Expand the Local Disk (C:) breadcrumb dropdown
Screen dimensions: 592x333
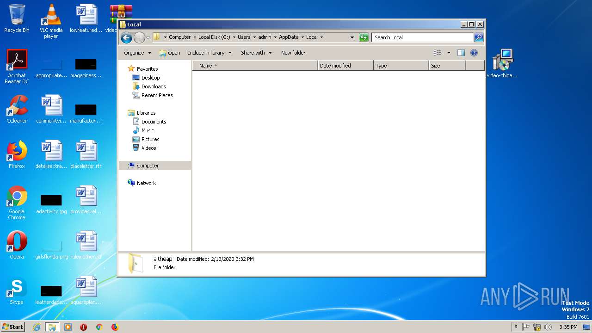(234, 37)
